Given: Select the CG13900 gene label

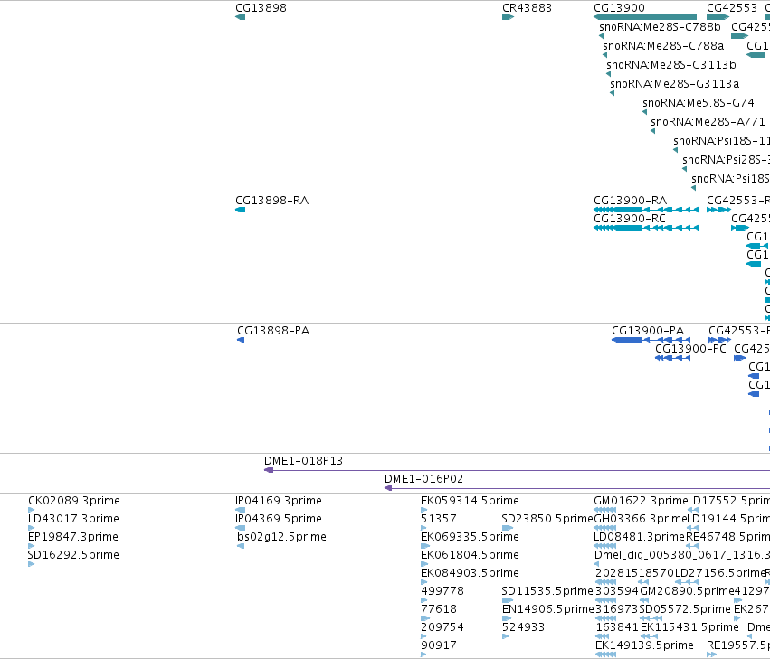Looking at the screenshot, I should [619, 8].
